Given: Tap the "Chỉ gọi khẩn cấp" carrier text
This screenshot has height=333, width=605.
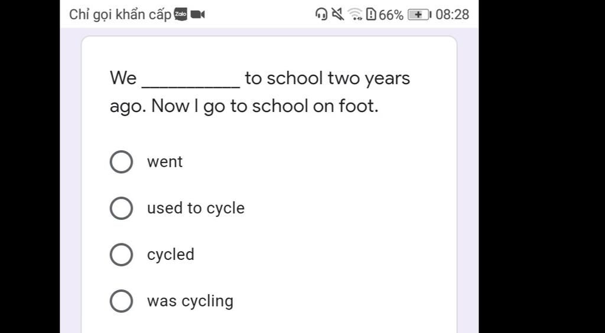Looking at the screenshot, I should pos(120,15).
